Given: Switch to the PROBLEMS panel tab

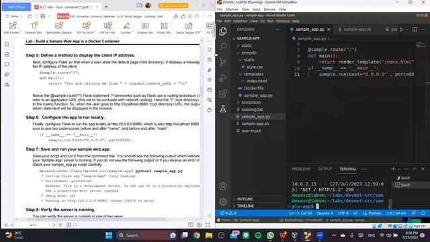Looking at the screenshot, I should coord(301,169).
